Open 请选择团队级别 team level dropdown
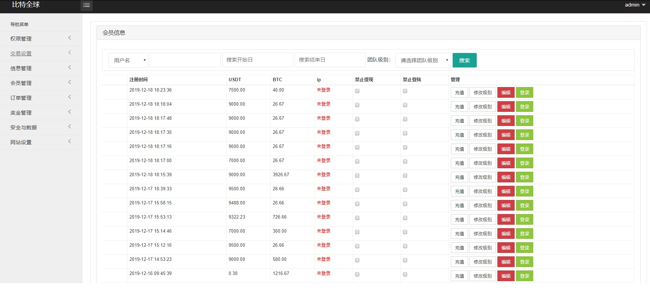The image size is (650, 298). click(x=423, y=60)
